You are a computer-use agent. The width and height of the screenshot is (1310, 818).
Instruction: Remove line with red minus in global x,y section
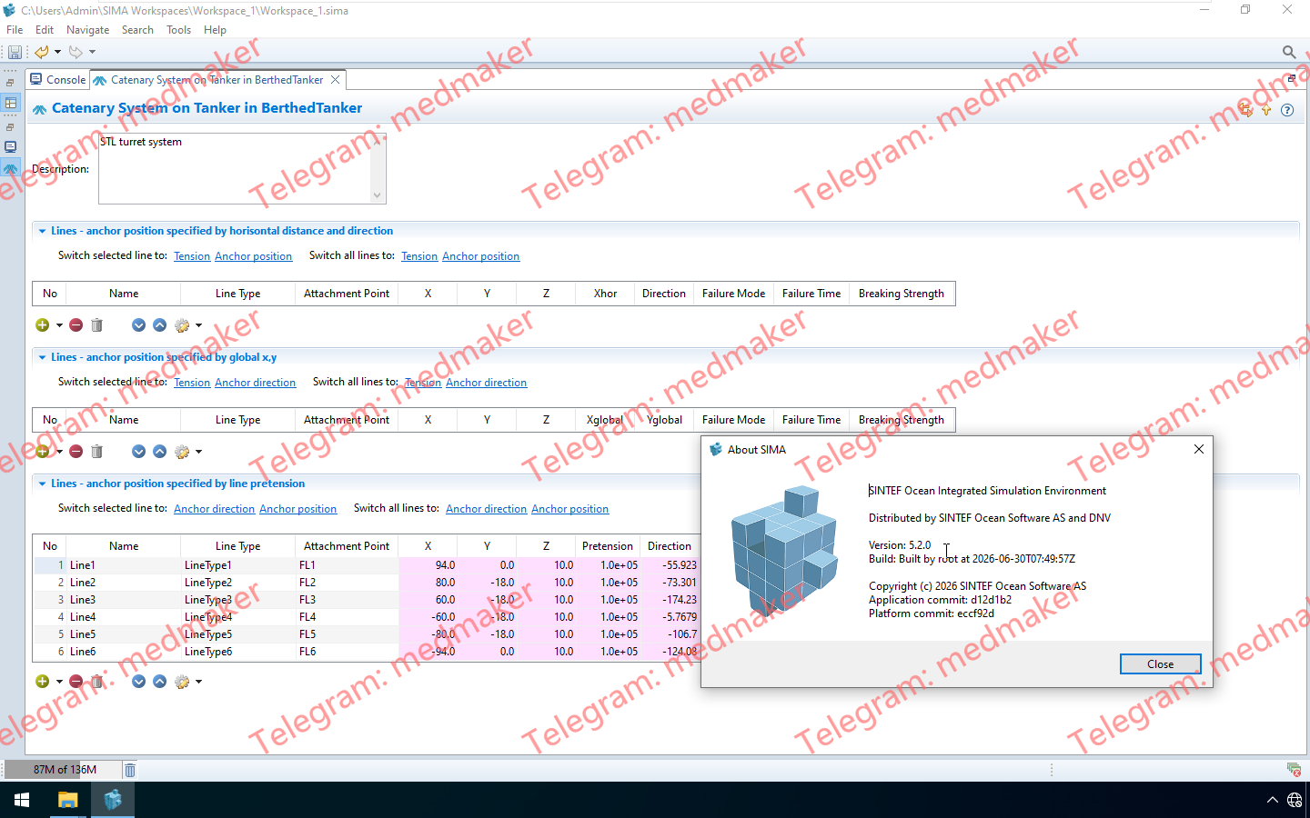[x=76, y=452]
